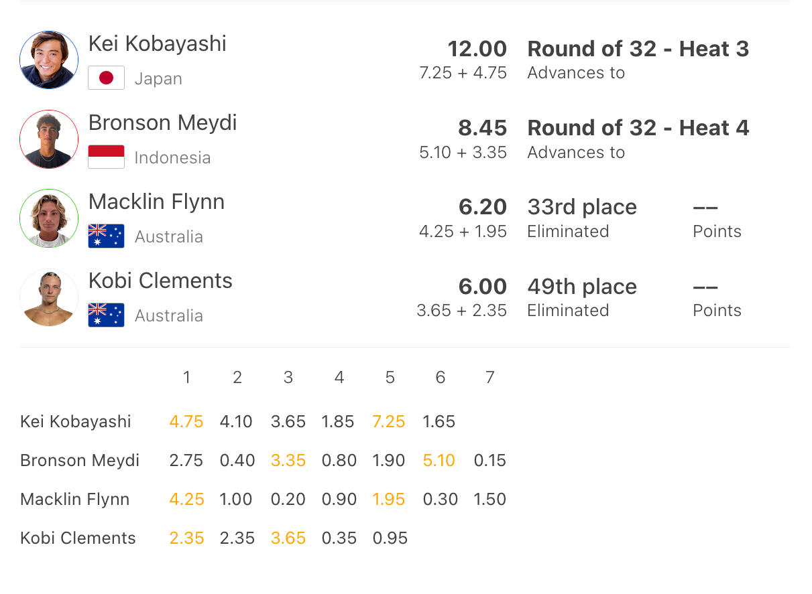Viewport: 812px width, 594px height.
Task: Click Kobi Clements' Australia flag icon
Action: (x=106, y=315)
